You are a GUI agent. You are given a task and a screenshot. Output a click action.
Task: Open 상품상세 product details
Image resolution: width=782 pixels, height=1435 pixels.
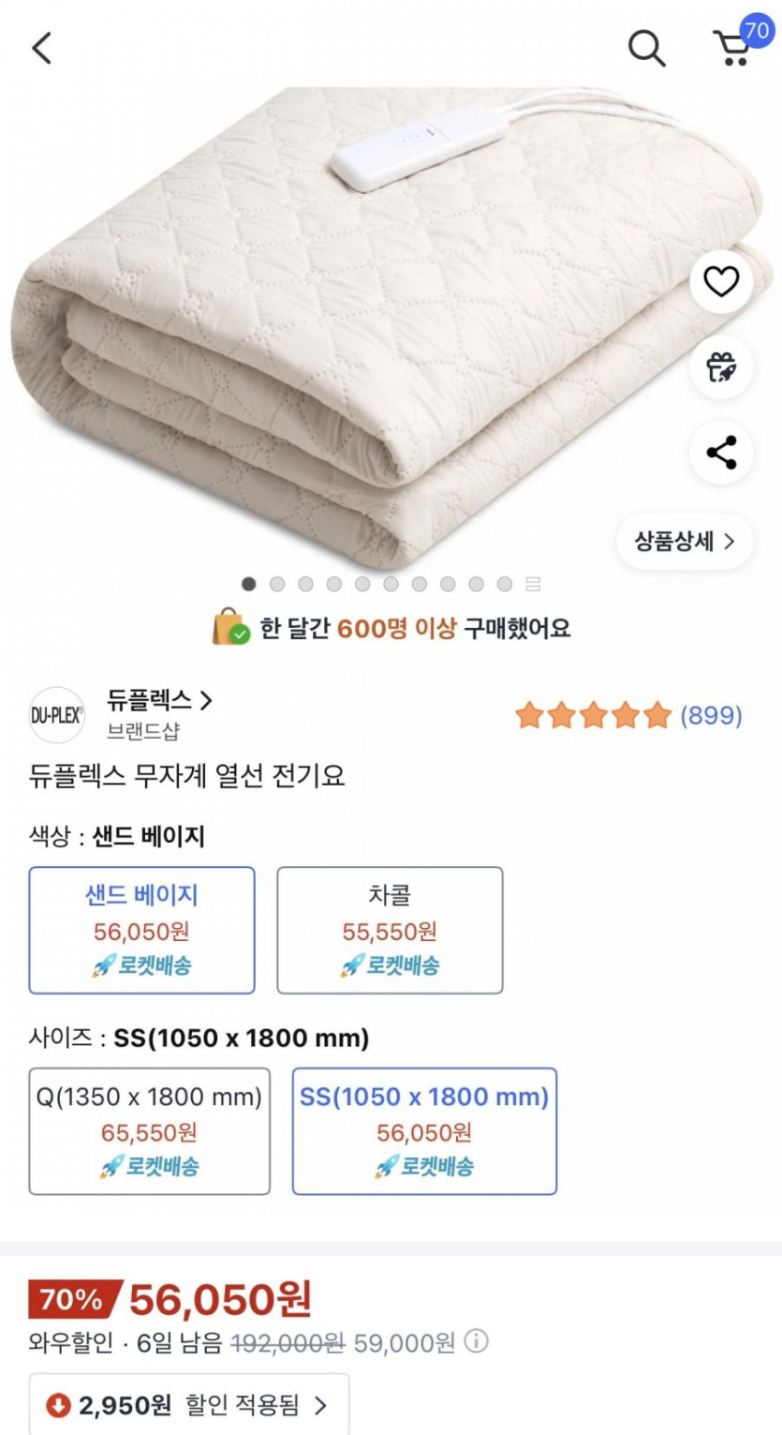(x=685, y=541)
